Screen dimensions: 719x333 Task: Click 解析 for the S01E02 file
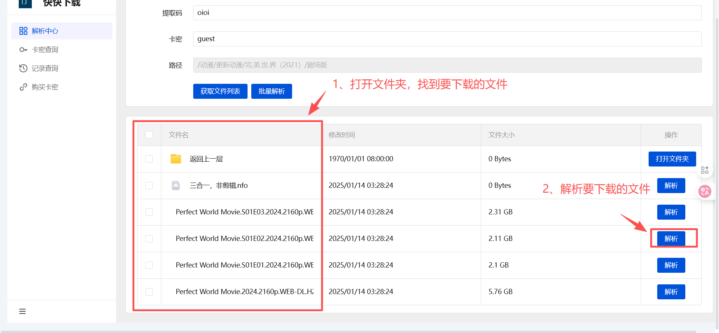point(671,239)
